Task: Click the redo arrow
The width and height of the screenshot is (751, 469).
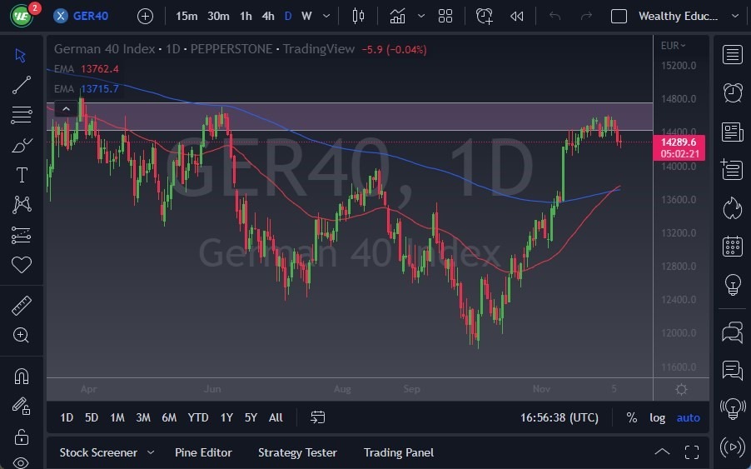Action: 586,17
